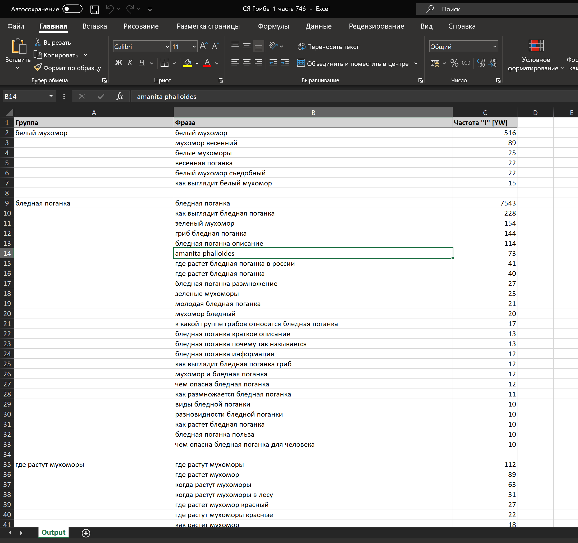
Task: Click Объединить и поместить в центре
Action: click(x=353, y=63)
